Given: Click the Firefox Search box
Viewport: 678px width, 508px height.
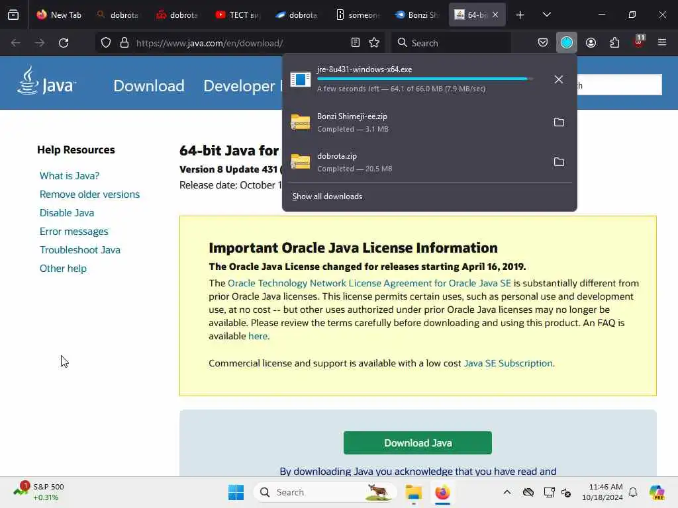Looking at the screenshot, I should (452, 43).
